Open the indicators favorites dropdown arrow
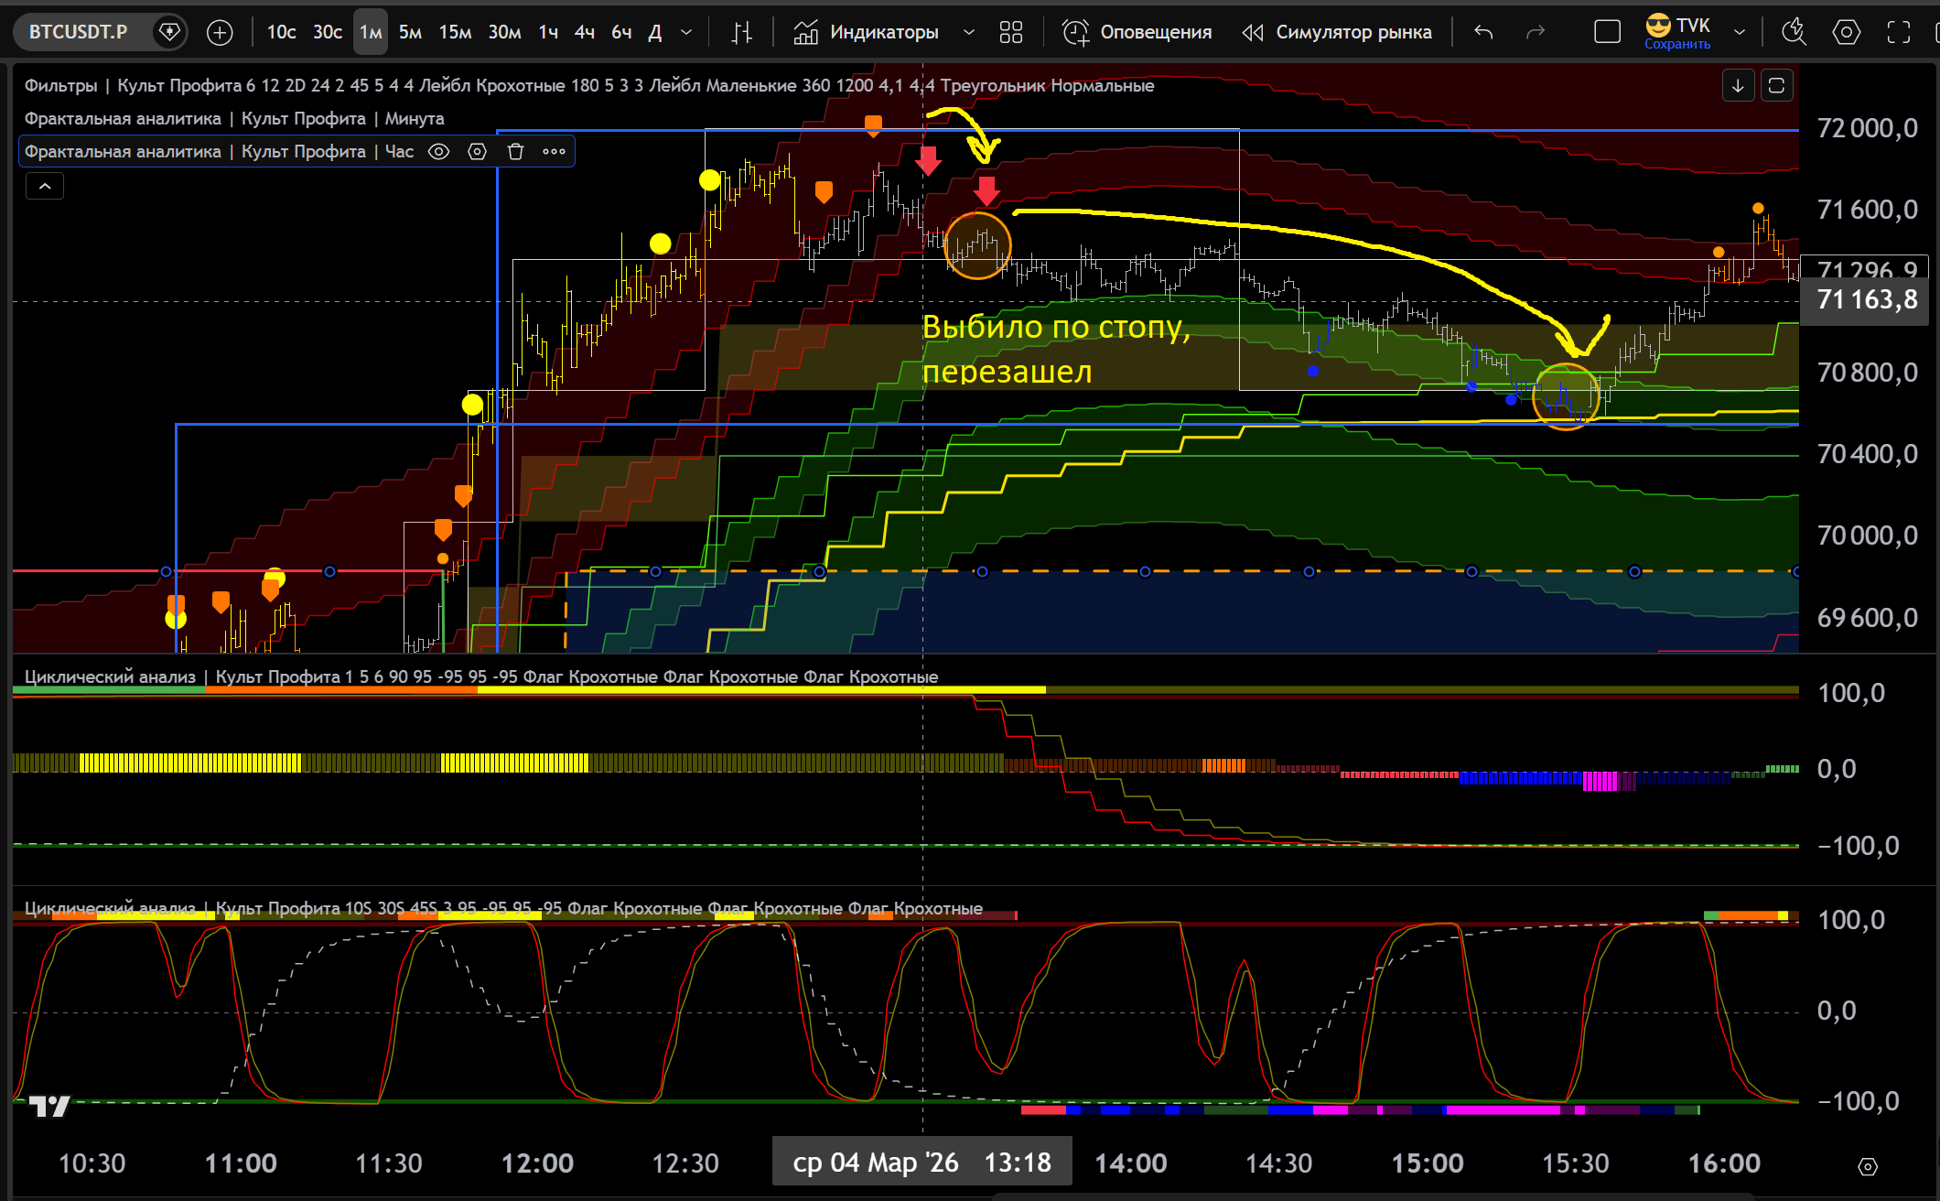 (968, 33)
